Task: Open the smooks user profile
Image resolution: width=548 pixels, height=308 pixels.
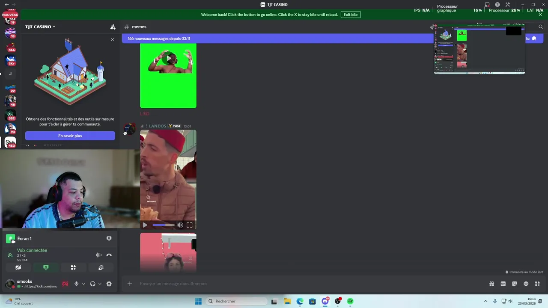Action: [x=30, y=284]
